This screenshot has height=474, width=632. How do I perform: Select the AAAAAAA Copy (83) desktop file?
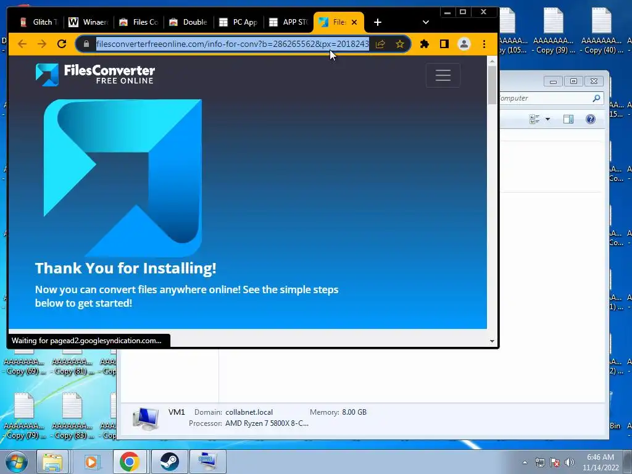[72, 416]
